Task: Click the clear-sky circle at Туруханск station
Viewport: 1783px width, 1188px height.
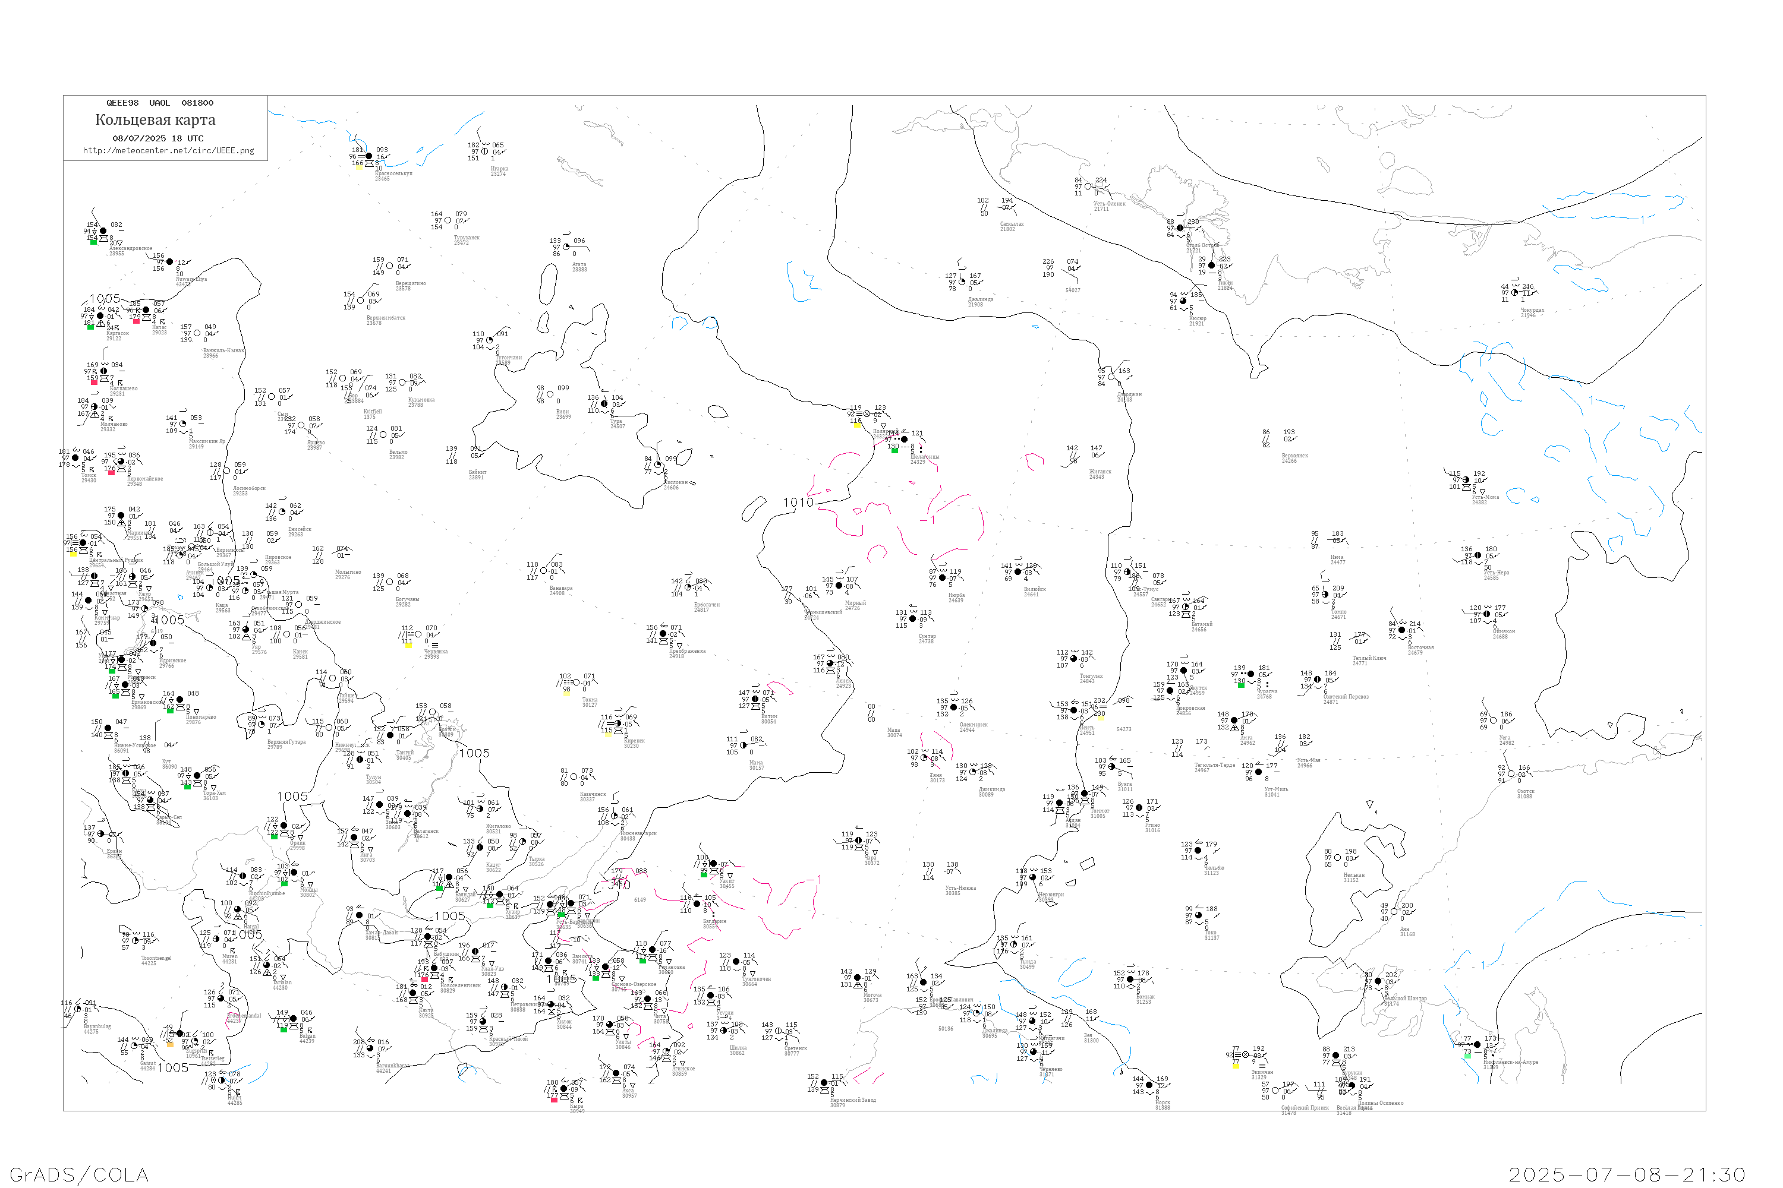Action: [x=448, y=220]
